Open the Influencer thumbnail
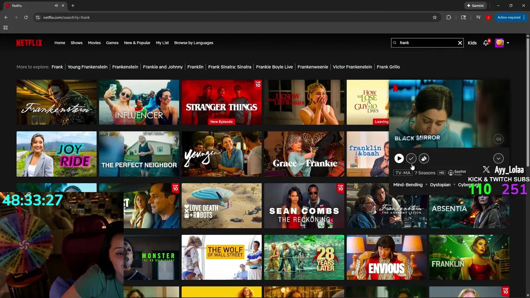This screenshot has width=530, height=298. tap(139, 102)
